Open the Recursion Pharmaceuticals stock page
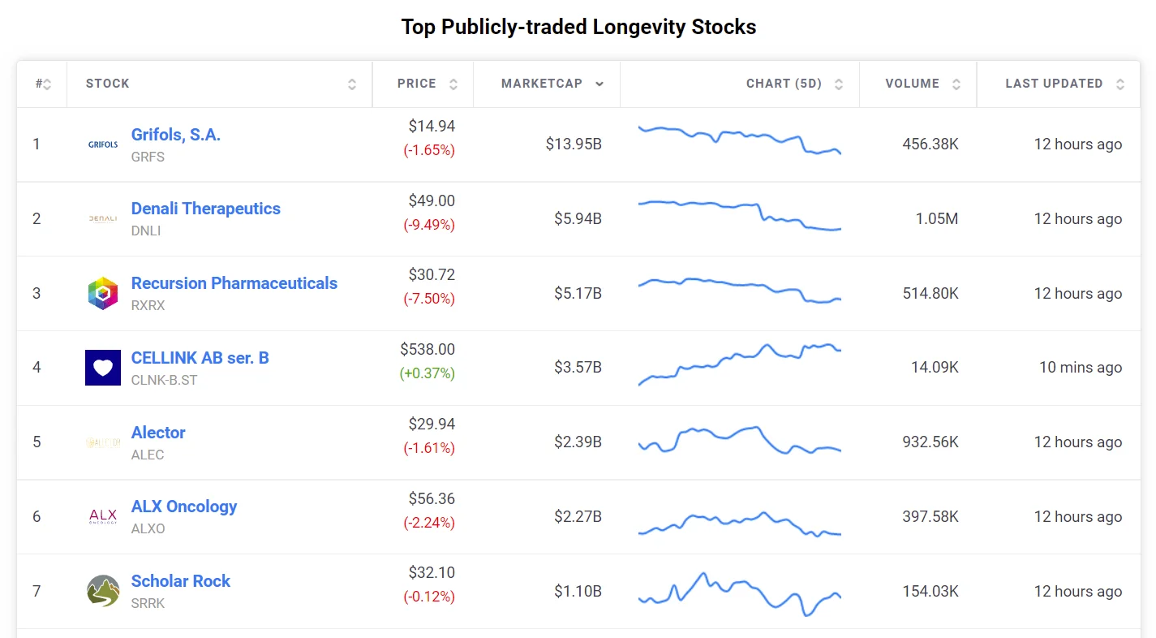 click(x=234, y=283)
